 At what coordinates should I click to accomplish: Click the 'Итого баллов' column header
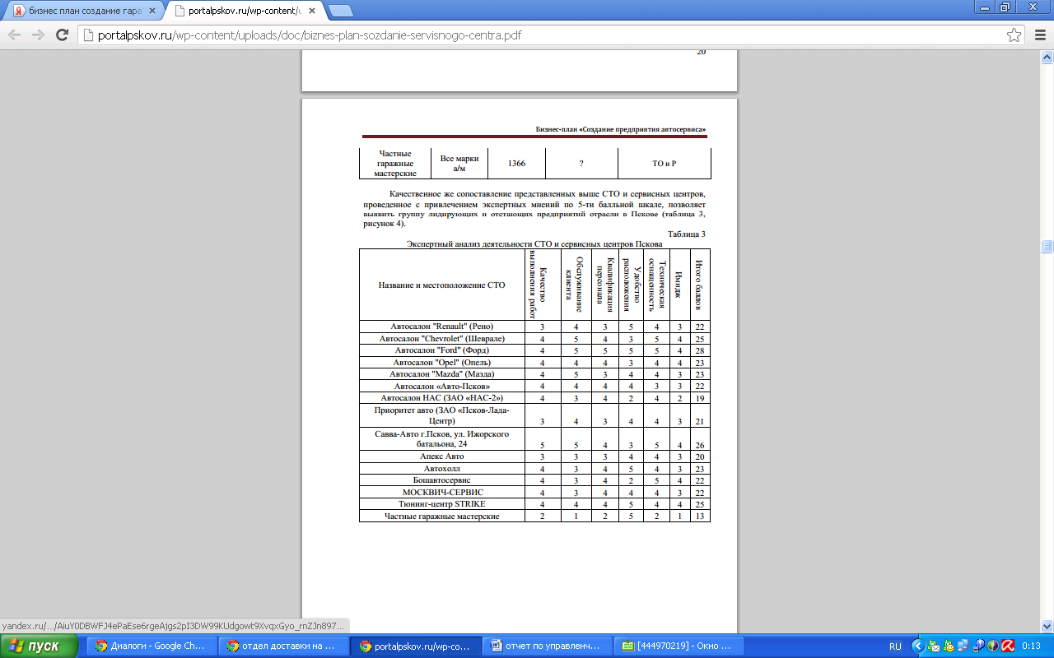coord(700,285)
